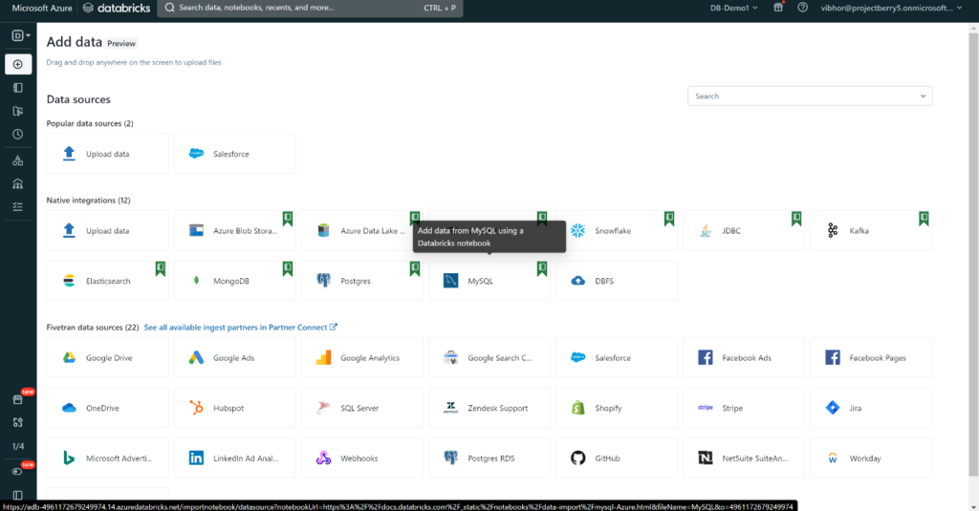Select the NetSuite SuiteAnalytics card
979x511 pixels.
pyautogui.click(x=744, y=458)
